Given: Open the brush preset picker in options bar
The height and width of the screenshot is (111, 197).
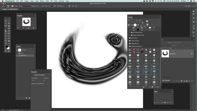Looking at the screenshot, I should [x=8, y=6].
